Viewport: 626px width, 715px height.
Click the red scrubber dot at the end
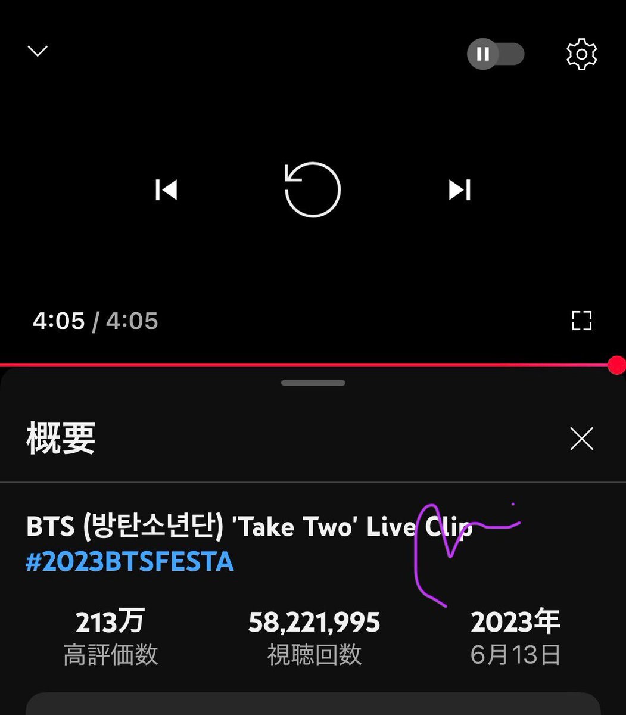[x=616, y=365]
